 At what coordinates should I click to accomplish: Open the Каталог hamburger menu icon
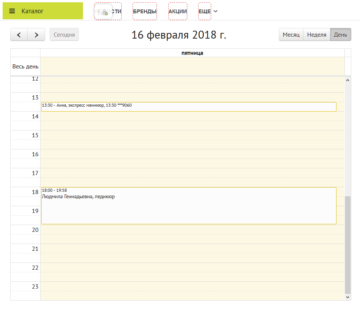[x=12, y=11]
